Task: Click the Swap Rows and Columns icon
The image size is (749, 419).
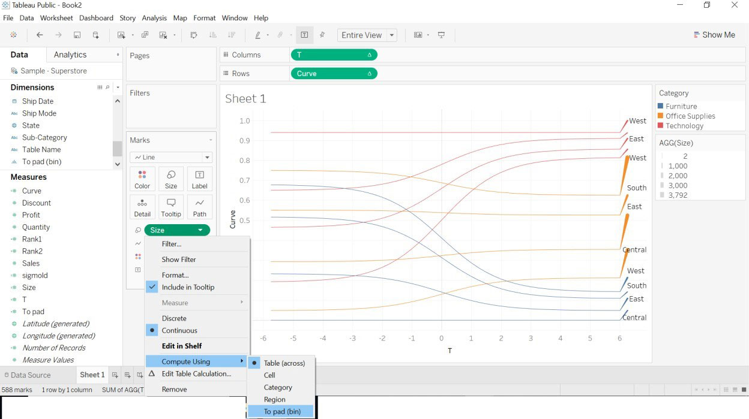Action: pyautogui.click(x=194, y=35)
